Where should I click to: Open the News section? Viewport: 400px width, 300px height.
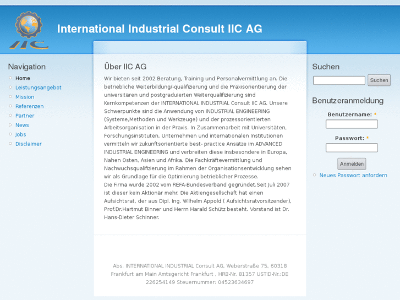22,125
